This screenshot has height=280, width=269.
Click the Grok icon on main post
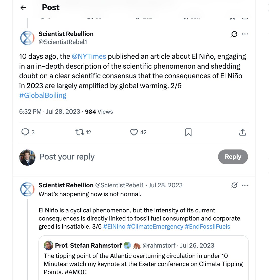pos(234,34)
